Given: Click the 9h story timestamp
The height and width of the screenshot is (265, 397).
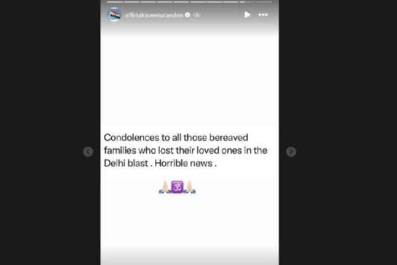Looking at the screenshot, I should [197, 15].
